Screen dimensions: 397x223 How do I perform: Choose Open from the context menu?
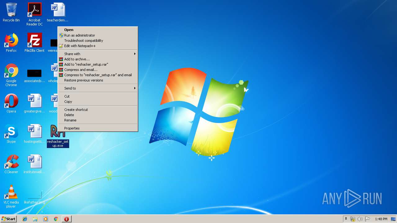tap(98, 30)
